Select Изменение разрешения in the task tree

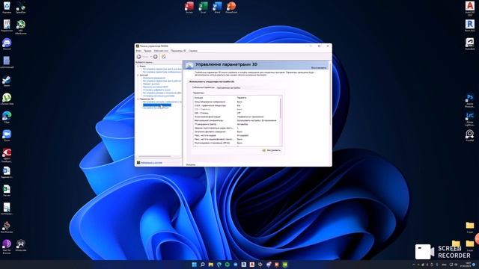154,78
